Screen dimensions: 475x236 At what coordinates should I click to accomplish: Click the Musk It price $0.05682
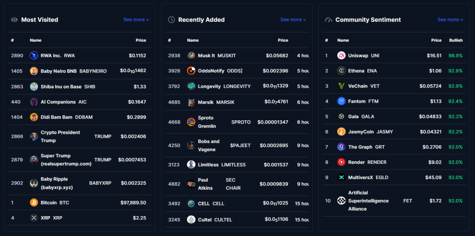(x=277, y=56)
